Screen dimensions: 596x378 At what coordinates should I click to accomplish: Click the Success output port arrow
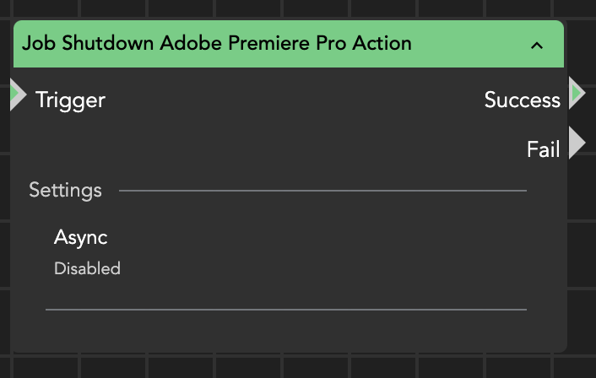click(577, 93)
